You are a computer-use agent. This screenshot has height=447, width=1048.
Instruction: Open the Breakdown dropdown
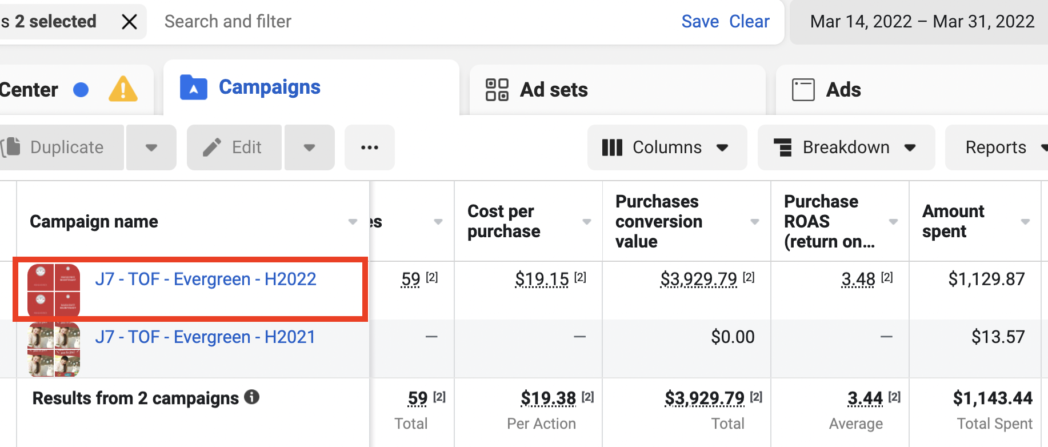845,147
